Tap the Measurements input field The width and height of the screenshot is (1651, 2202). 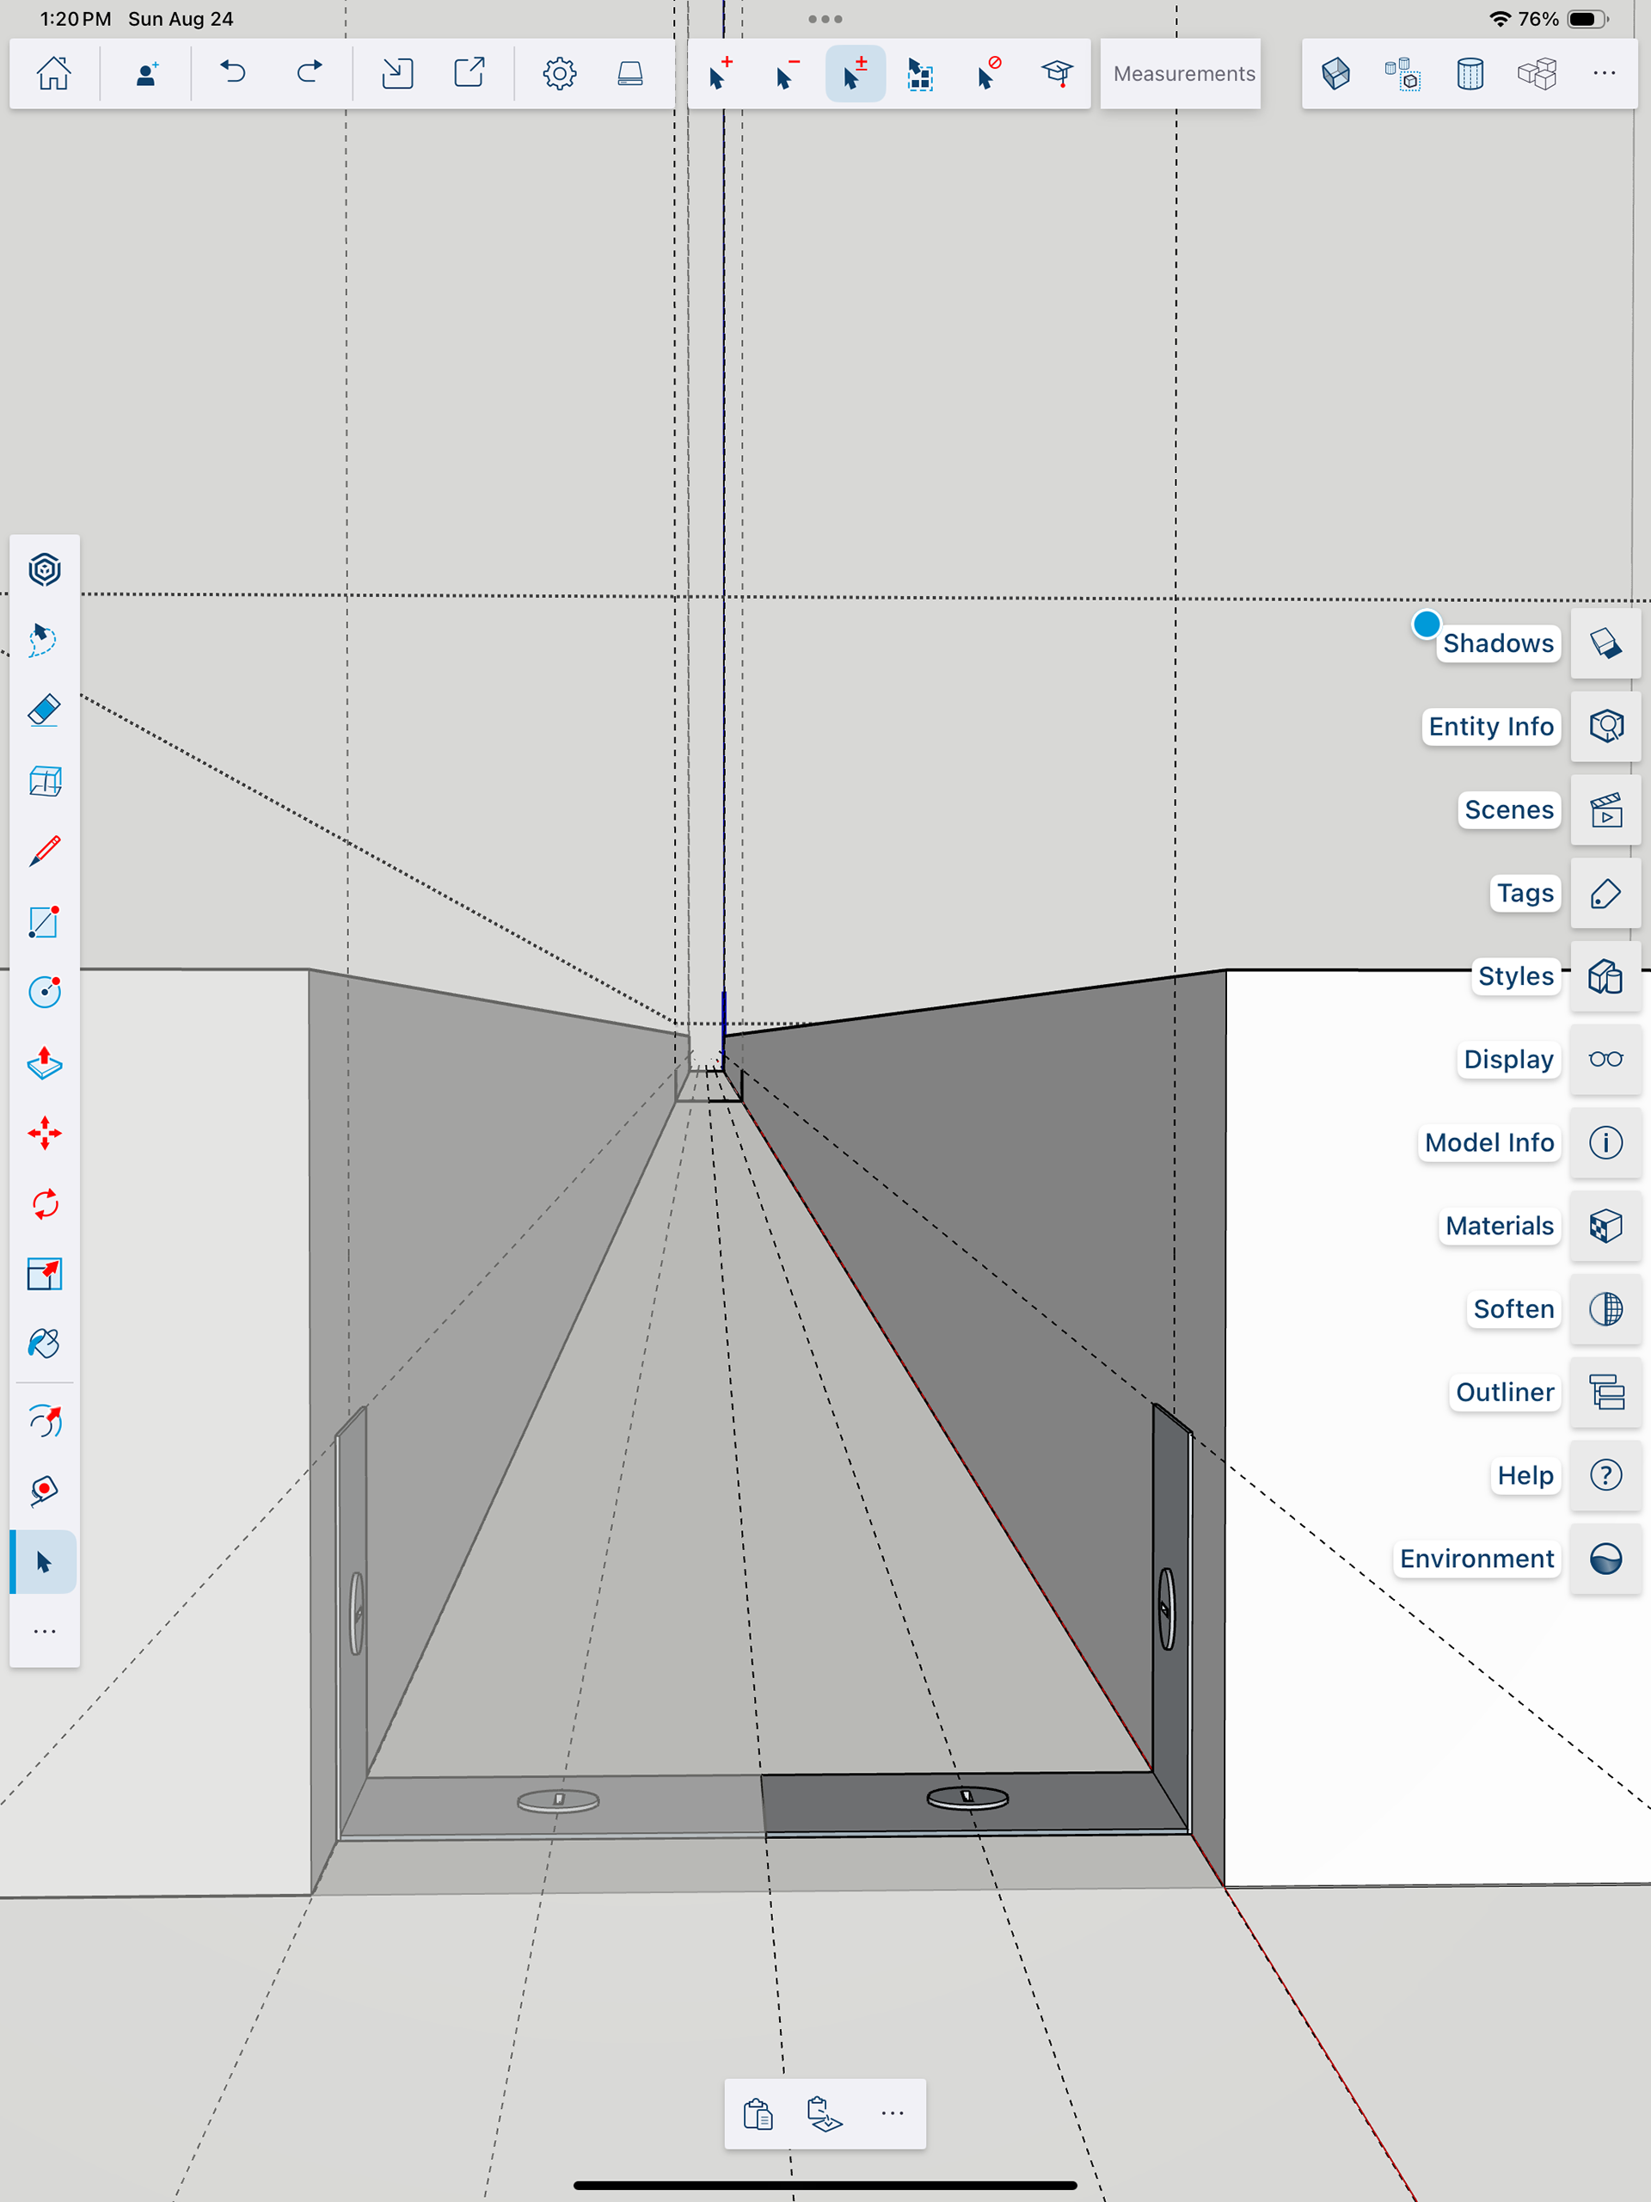pos(1183,74)
